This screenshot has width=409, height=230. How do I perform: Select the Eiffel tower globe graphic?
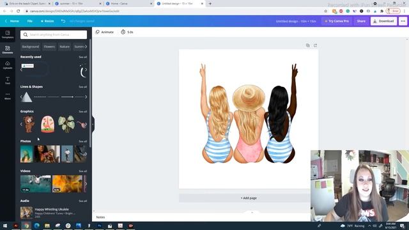(x=48, y=124)
